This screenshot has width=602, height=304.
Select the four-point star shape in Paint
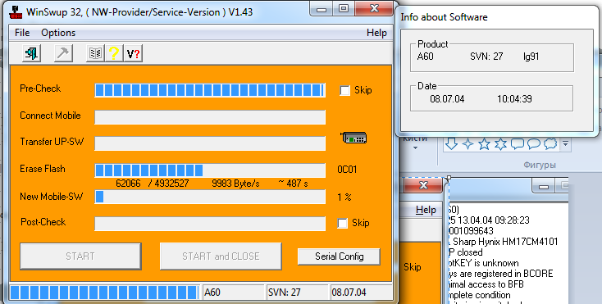click(468, 143)
